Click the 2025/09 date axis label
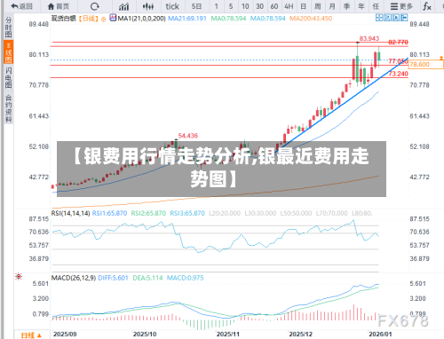Image resolution: width=444 pixels, height=339 pixels. (65, 334)
